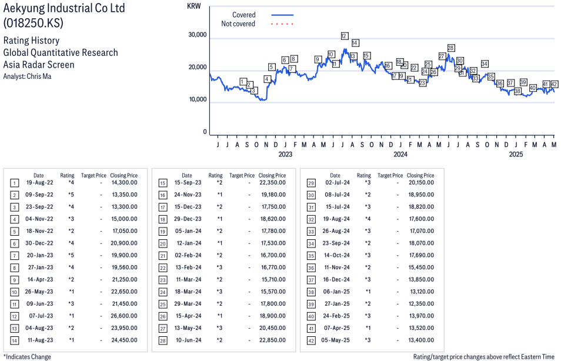The height and width of the screenshot is (361, 561).
Task: Click the date "29-Dec-23" in the table
Action: [x=188, y=219]
